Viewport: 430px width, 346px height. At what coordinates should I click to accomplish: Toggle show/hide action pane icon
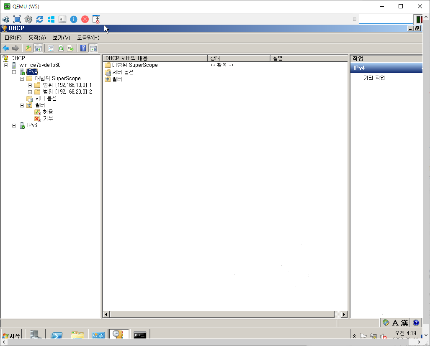pyautogui.click(x=93, y=48)
